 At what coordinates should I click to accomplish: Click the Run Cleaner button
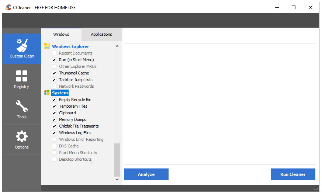(x=293, y=174)
